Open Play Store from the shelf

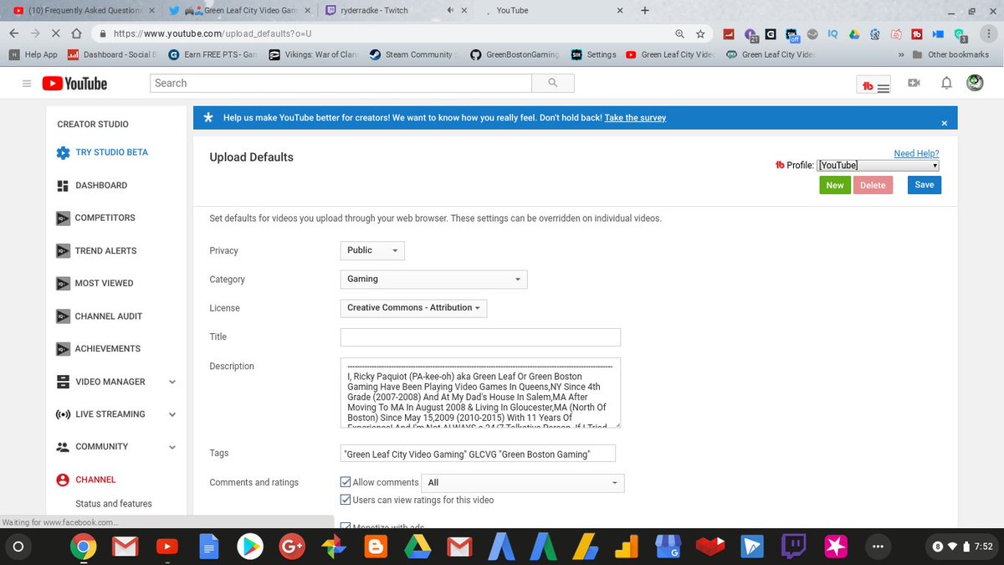[249, 547]
